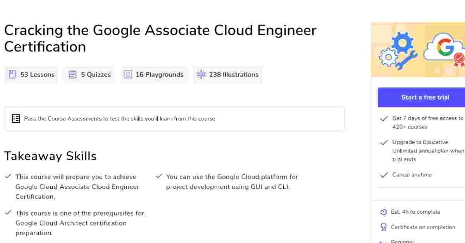
Task: Click text about achieving Associate Cloud Engineer
Action: click(77, 187)
